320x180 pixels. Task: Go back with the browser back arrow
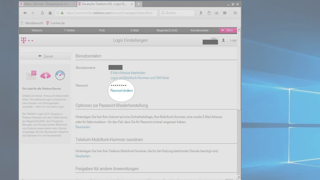pos(25,13)
